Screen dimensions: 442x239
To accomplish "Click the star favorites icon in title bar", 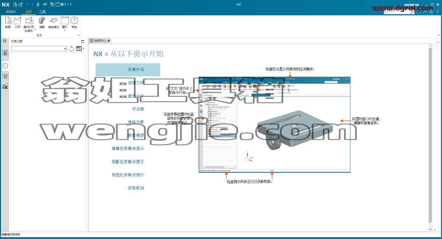I will click(28, 4).
